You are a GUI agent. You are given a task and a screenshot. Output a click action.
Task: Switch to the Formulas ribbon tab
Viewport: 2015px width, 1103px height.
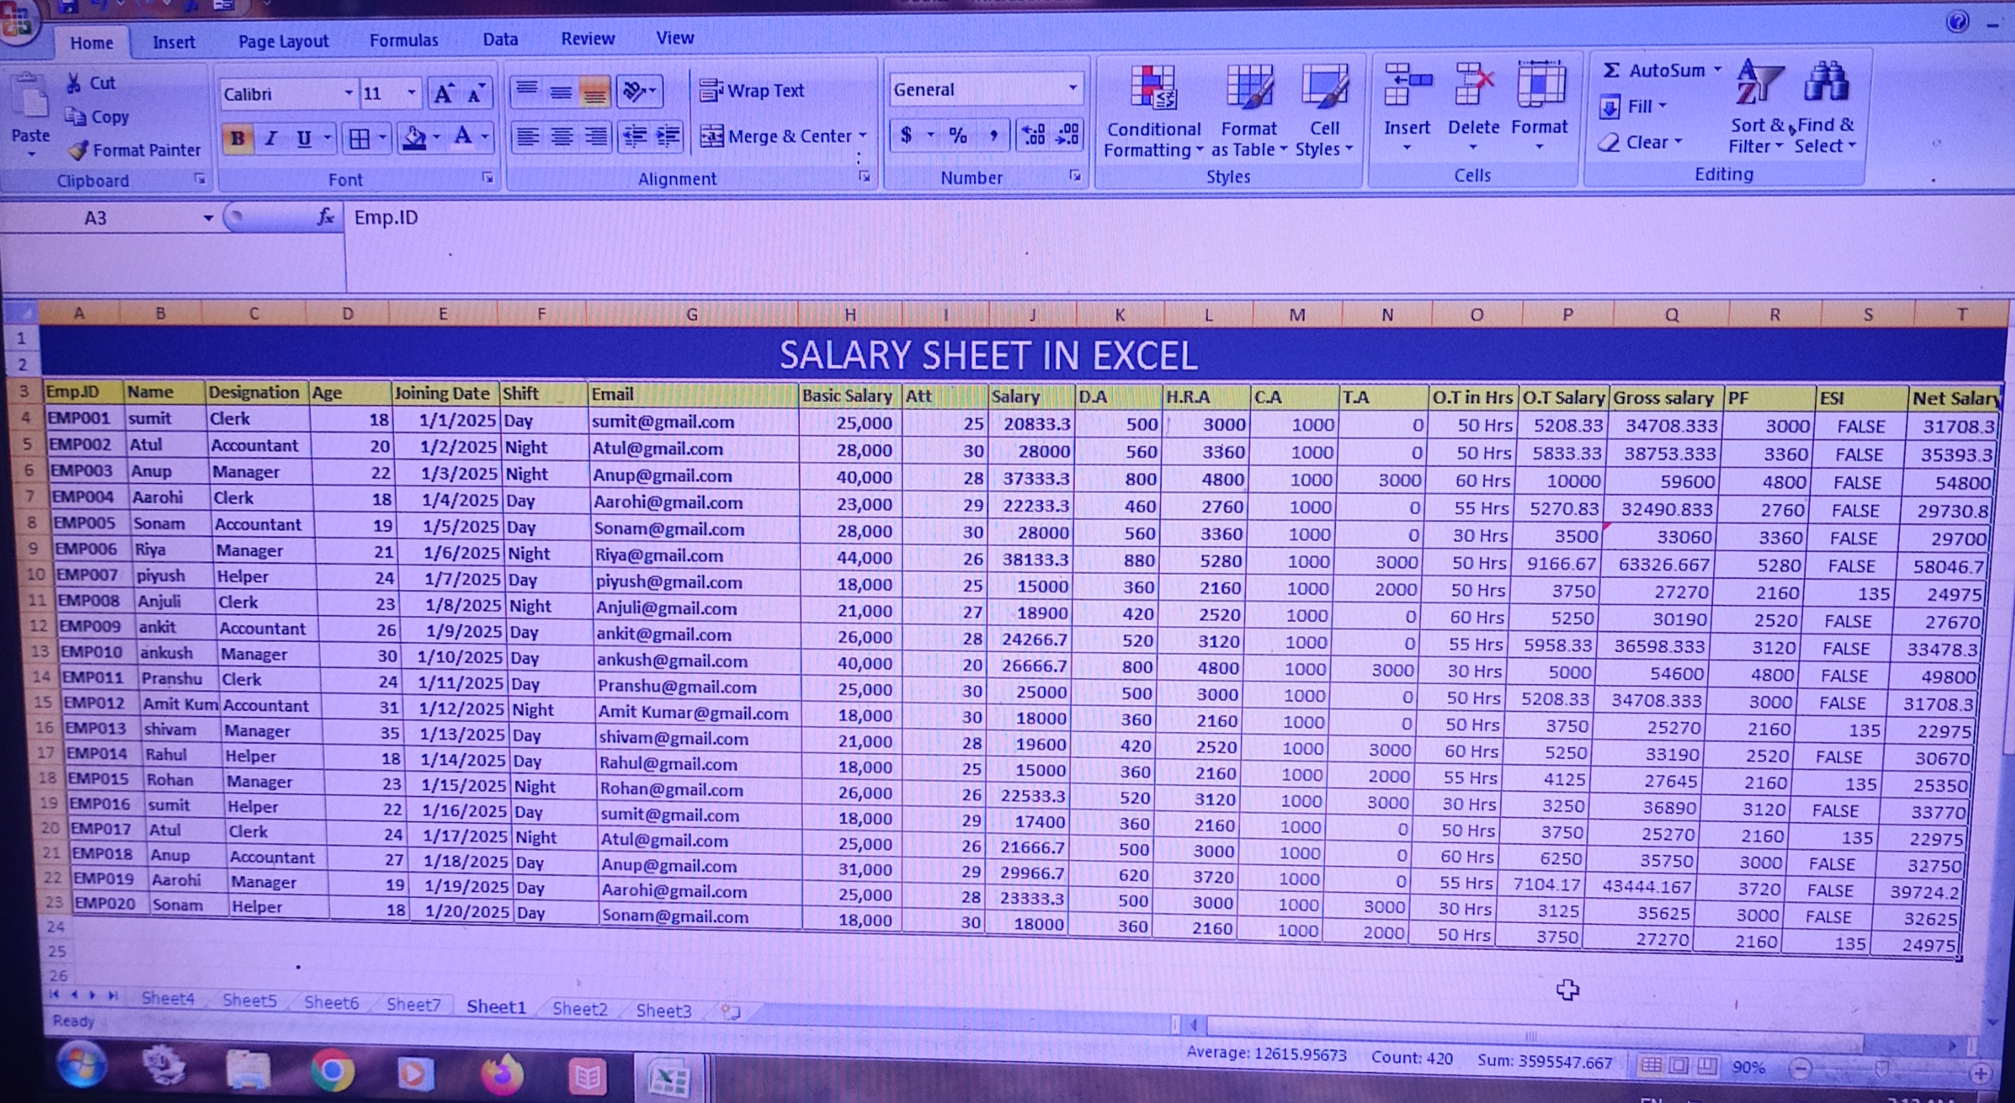pyautogui.click(x=404, y=40)
